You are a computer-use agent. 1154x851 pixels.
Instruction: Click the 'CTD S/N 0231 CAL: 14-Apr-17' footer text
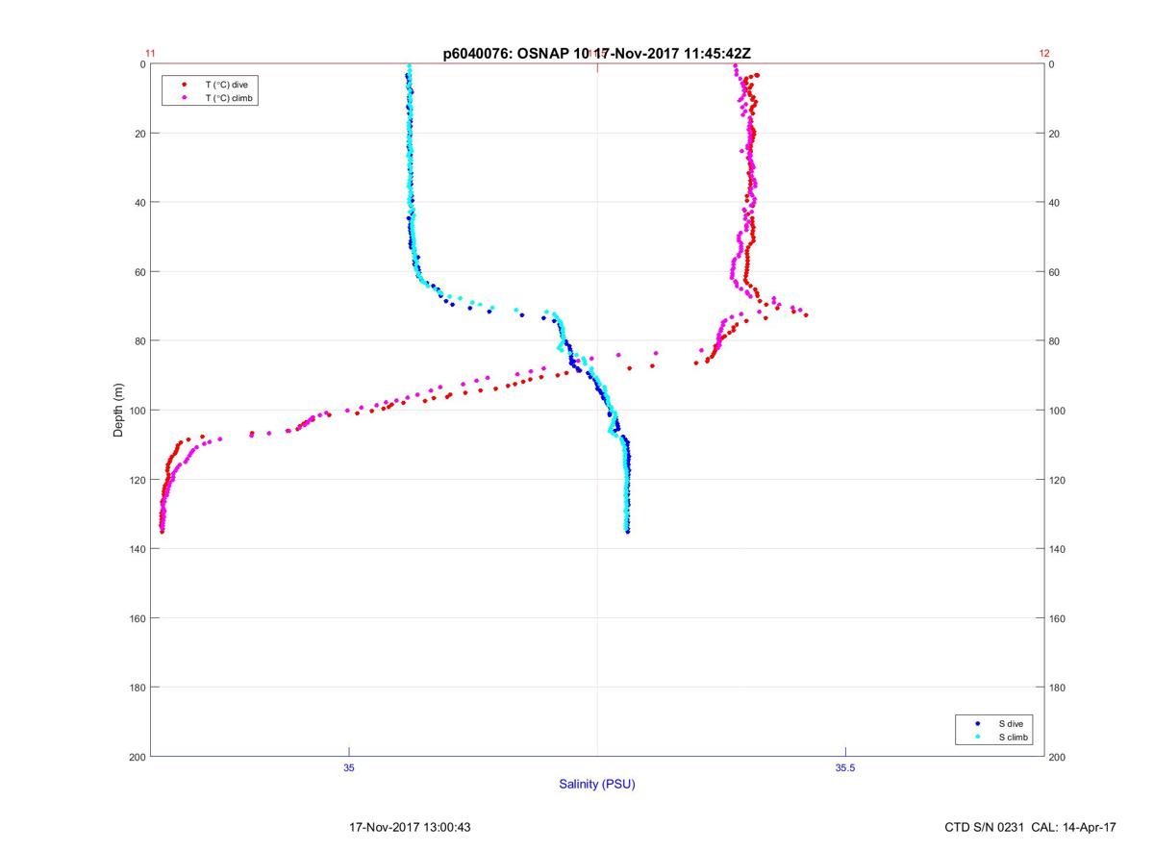[x=1031, y=827]
